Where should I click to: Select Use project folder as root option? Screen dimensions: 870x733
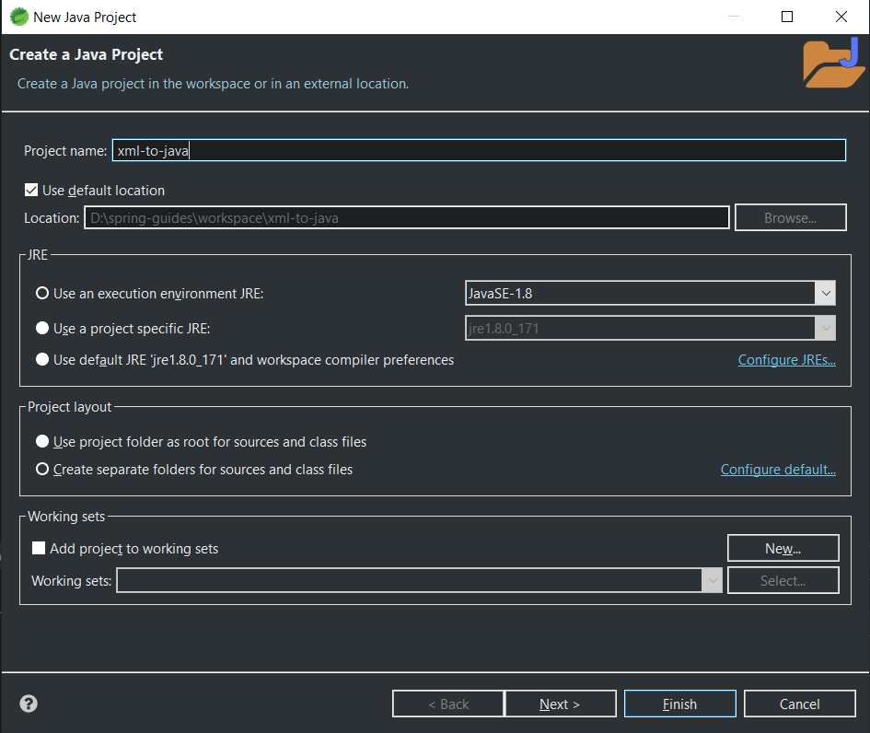[x=42, y=442]
